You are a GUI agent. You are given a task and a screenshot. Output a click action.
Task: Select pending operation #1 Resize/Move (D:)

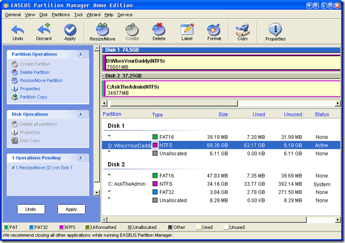[42, 168]
